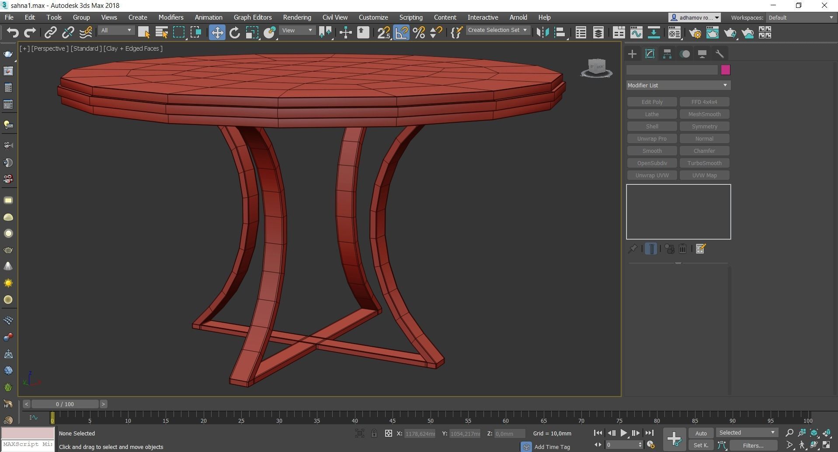
Task: Activate the Select and Move tool
Action: click(x=217, y=33)
